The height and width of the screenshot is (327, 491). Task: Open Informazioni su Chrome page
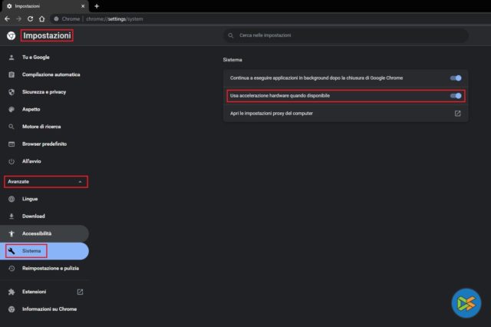[x=50, y=309]
